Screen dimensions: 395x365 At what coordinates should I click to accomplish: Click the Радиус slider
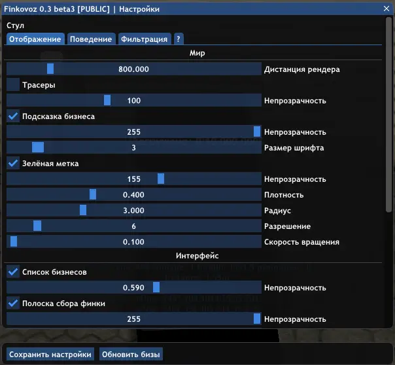point(133,211)
